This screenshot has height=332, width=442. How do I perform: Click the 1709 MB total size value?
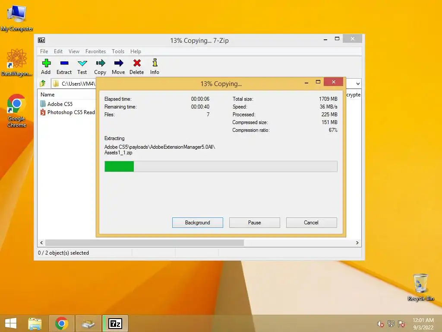point(328,99)
